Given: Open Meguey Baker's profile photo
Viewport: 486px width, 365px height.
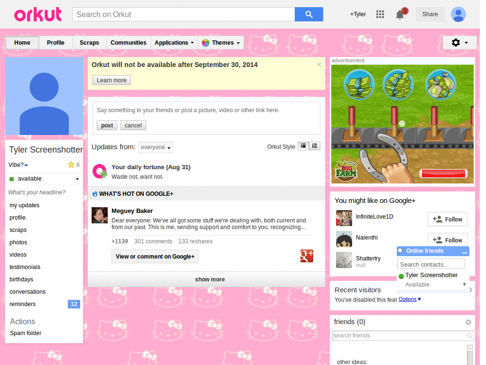Looking at the screenshot, I should pyautogui.click(x=100, y=215).
